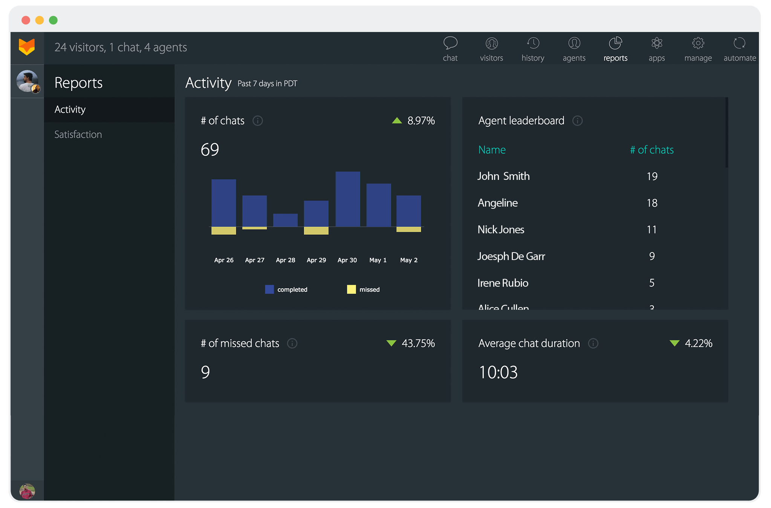Image resolution: width=771 pixels, height=508 pixels.
Task: Click the May 2 chart bar
Action: [x=409, y=214]
